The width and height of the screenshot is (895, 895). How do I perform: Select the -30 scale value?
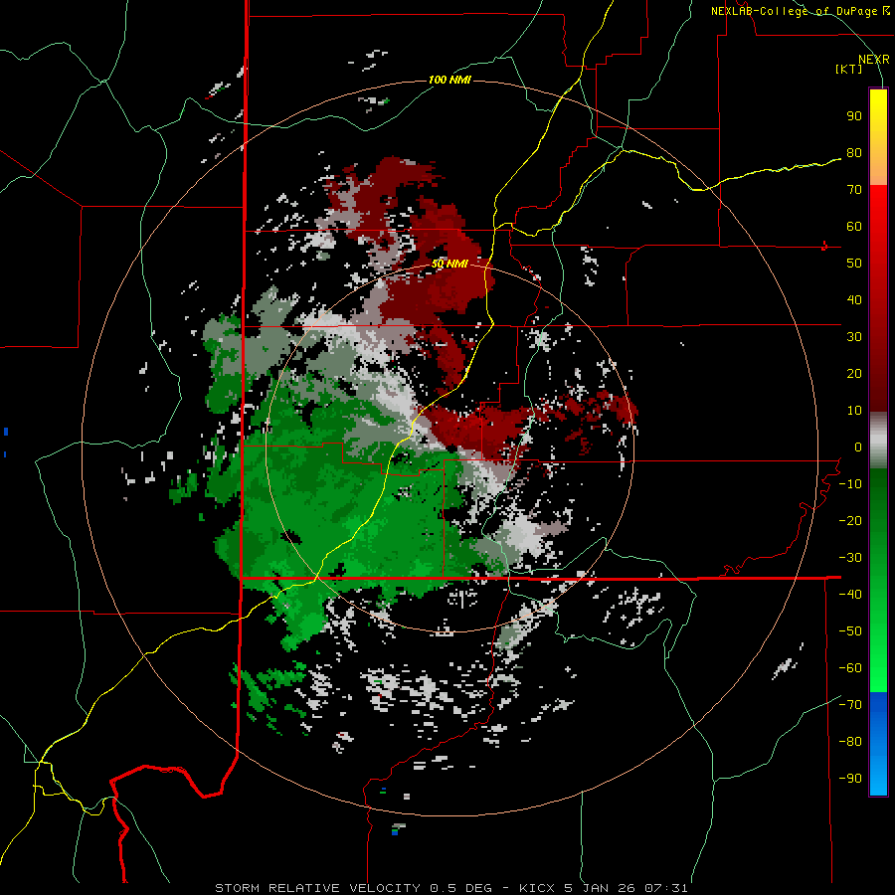pyautogui.click(x=850, y=558)
